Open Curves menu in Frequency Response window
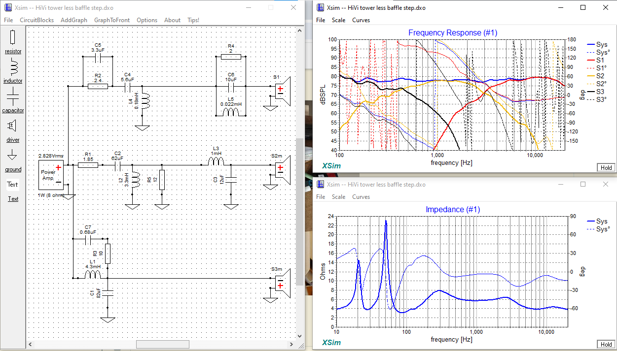 click(361, 20)
